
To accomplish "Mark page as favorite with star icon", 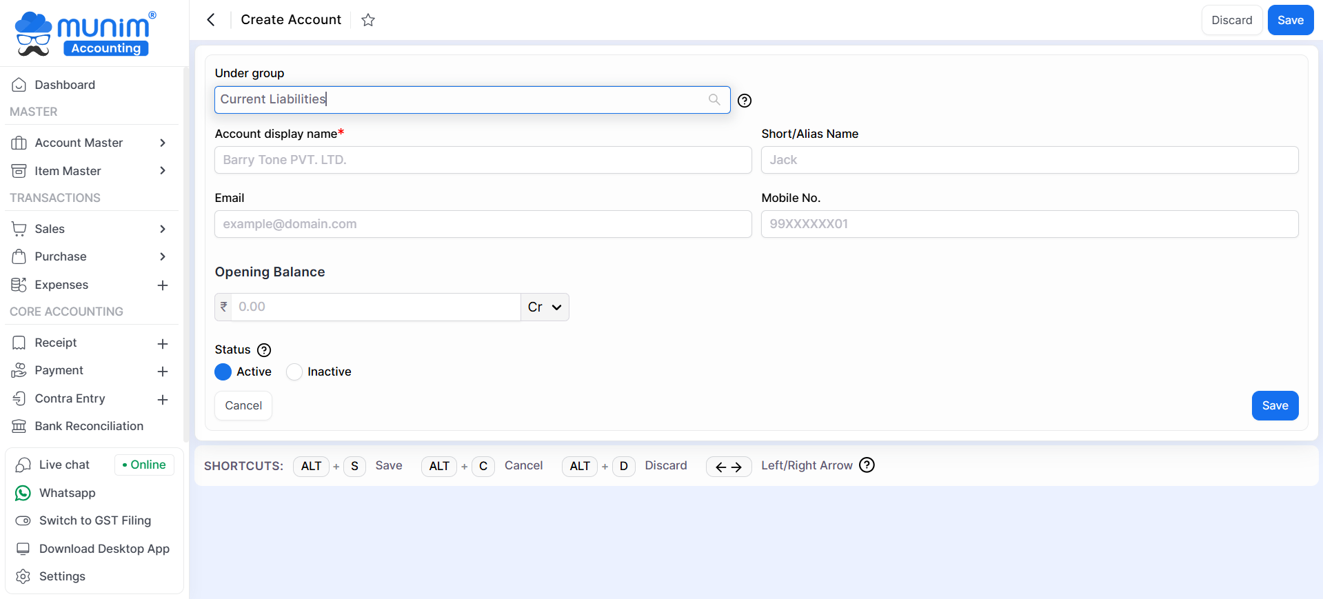I will (x=368, y=20).
